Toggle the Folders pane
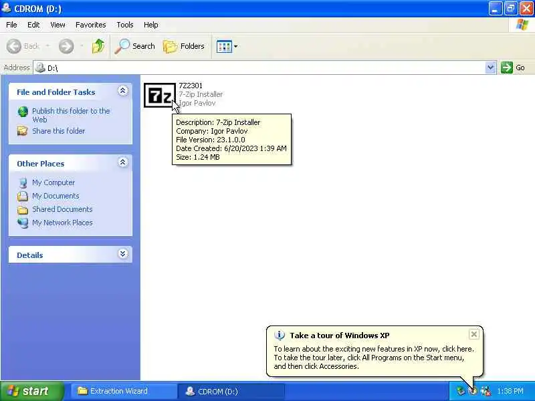The width and height of the screenshot is (535, 401). click(x=184, y=46)
